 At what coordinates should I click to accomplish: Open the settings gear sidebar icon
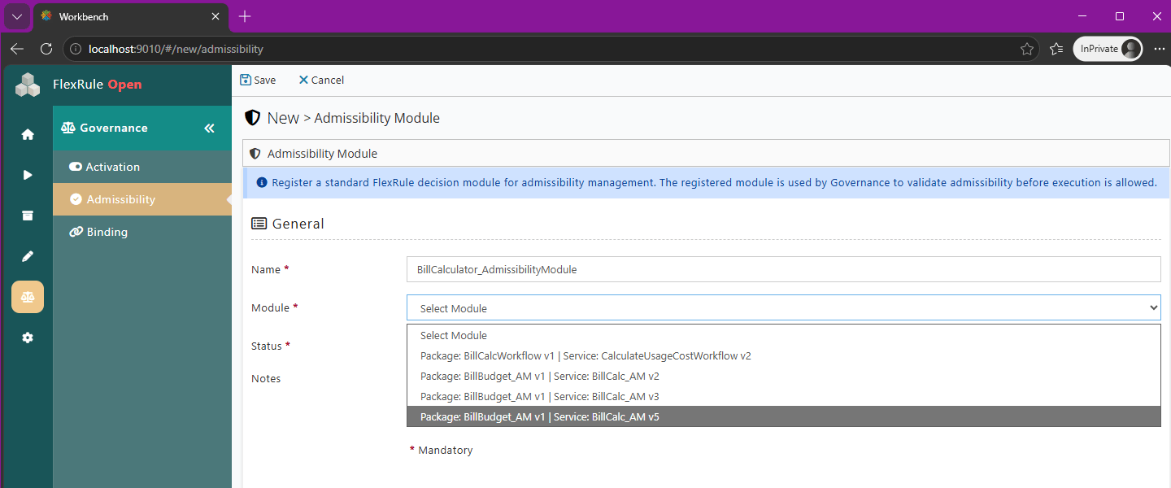[28, 338]
